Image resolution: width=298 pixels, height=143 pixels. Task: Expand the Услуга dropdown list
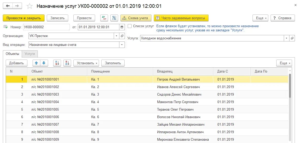[x=286, y=38]
